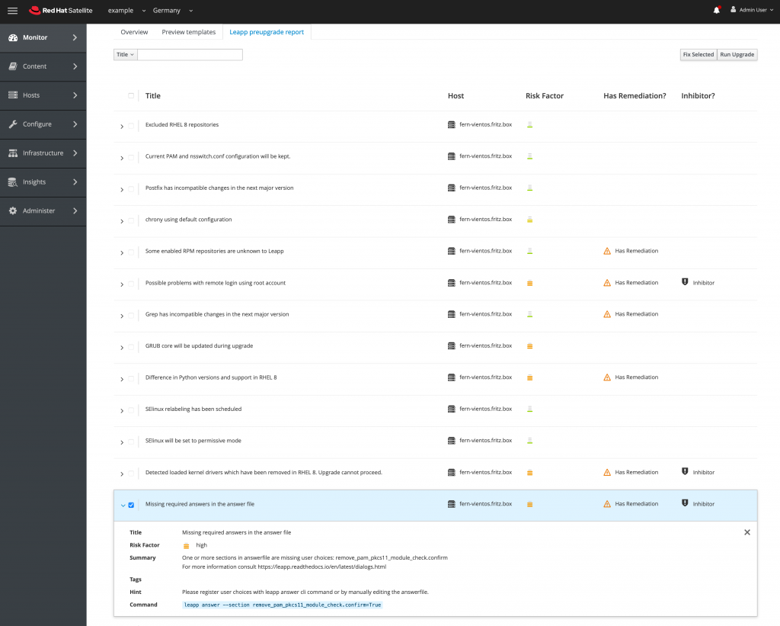Toggle the select-all checkbox in table header
Viewport: 780px width, 626px height.
coord(131,95)
